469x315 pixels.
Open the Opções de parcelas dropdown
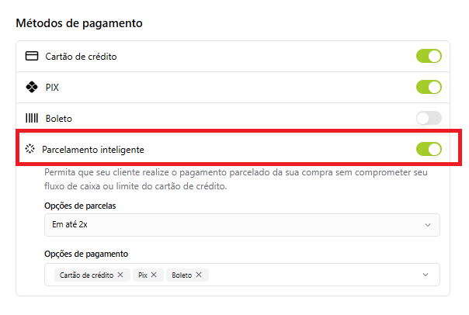[x=242, y=225]
